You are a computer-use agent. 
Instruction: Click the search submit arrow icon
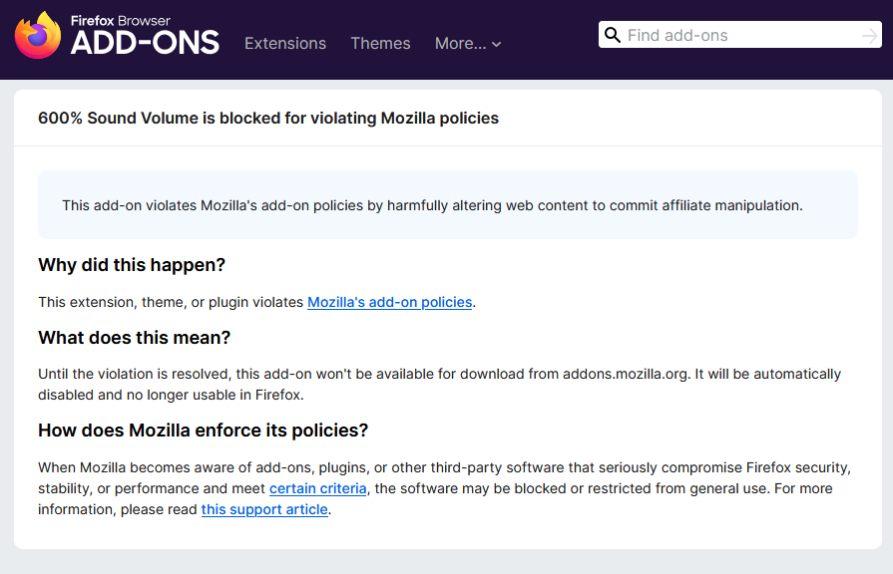point(869,35)
